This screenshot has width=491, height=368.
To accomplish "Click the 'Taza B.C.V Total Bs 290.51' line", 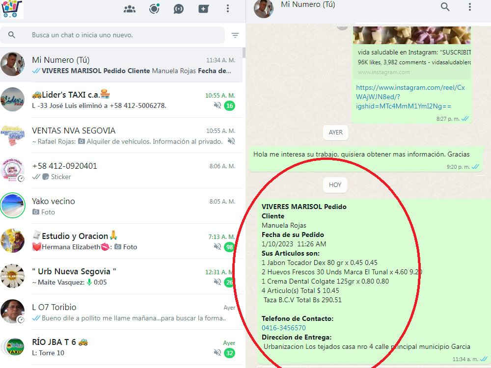I will (302, 300).
